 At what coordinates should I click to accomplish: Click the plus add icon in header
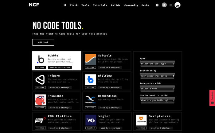coord(157,5)
